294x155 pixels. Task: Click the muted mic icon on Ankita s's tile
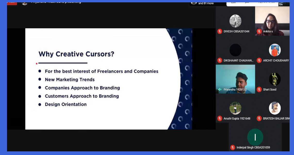click(x=259, y=31)
